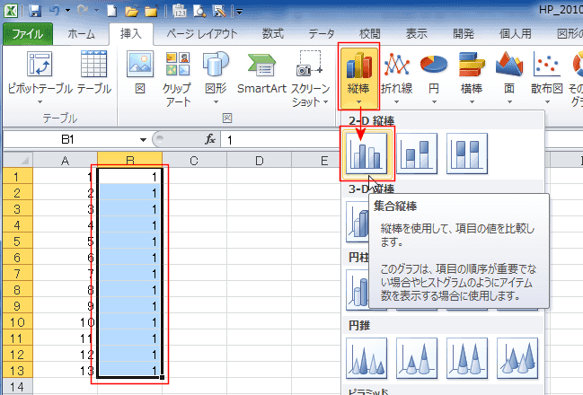
Task: Click cell A13 containing 13
Action: [65, 371]
